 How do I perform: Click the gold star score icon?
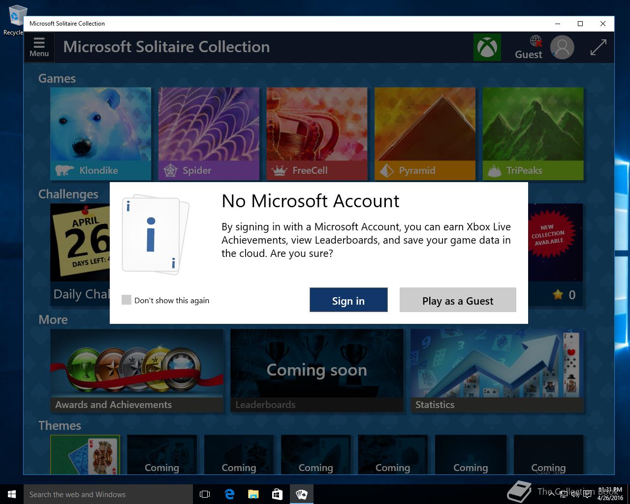558,294
